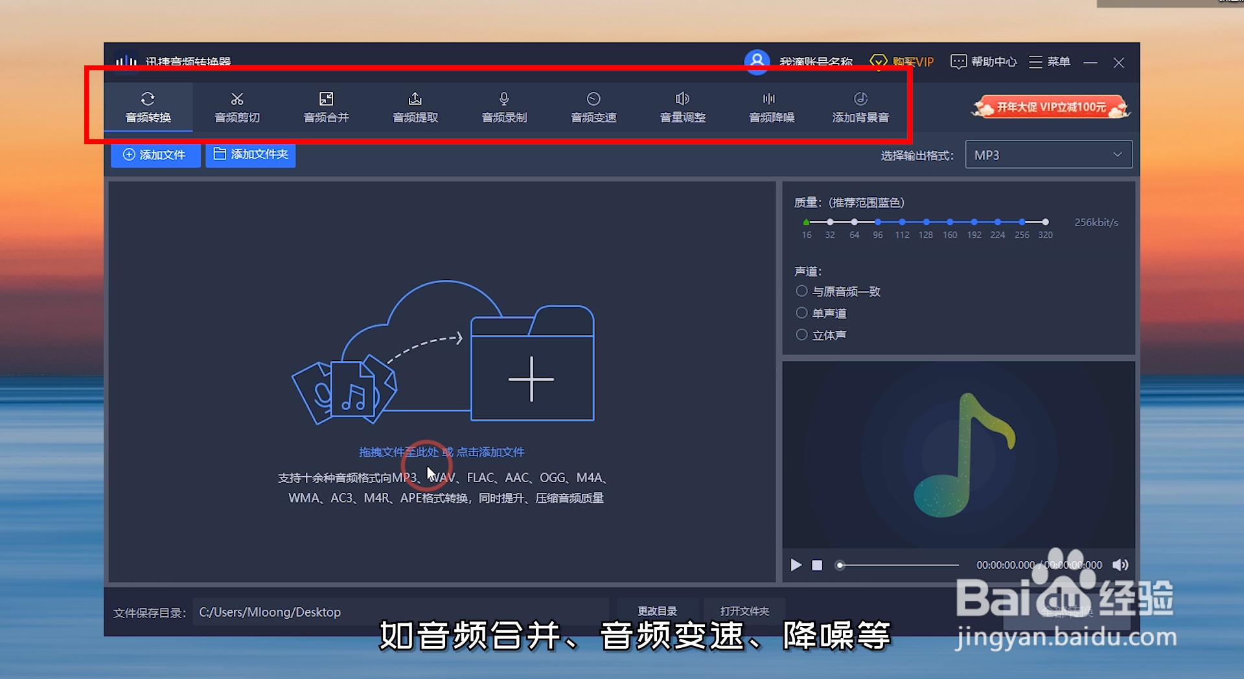Screen dimensions: 1244x679
Task: Go to the 音频录制 audio recording tab
Action: (504, 107)
